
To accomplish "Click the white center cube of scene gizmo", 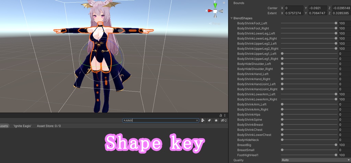I will [x=215, y=11].
